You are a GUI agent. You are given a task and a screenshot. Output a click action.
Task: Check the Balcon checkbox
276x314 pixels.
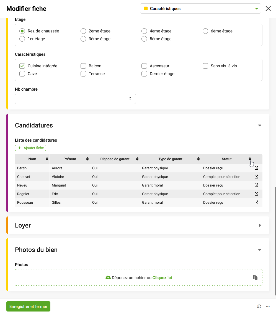coord(83,66)
